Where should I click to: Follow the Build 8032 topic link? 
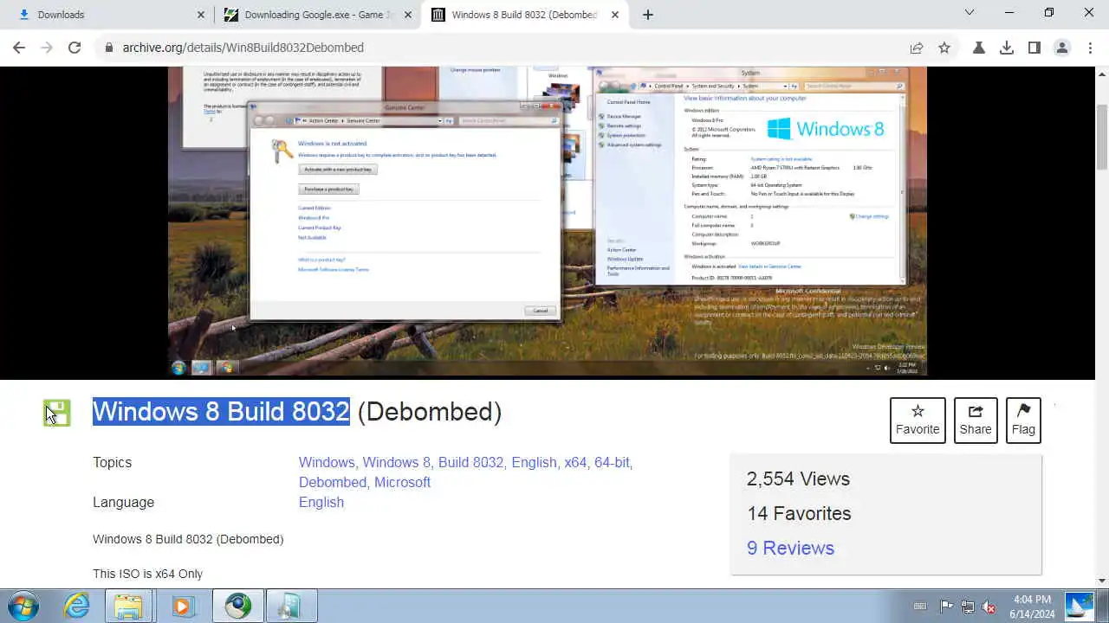(470, 462)
